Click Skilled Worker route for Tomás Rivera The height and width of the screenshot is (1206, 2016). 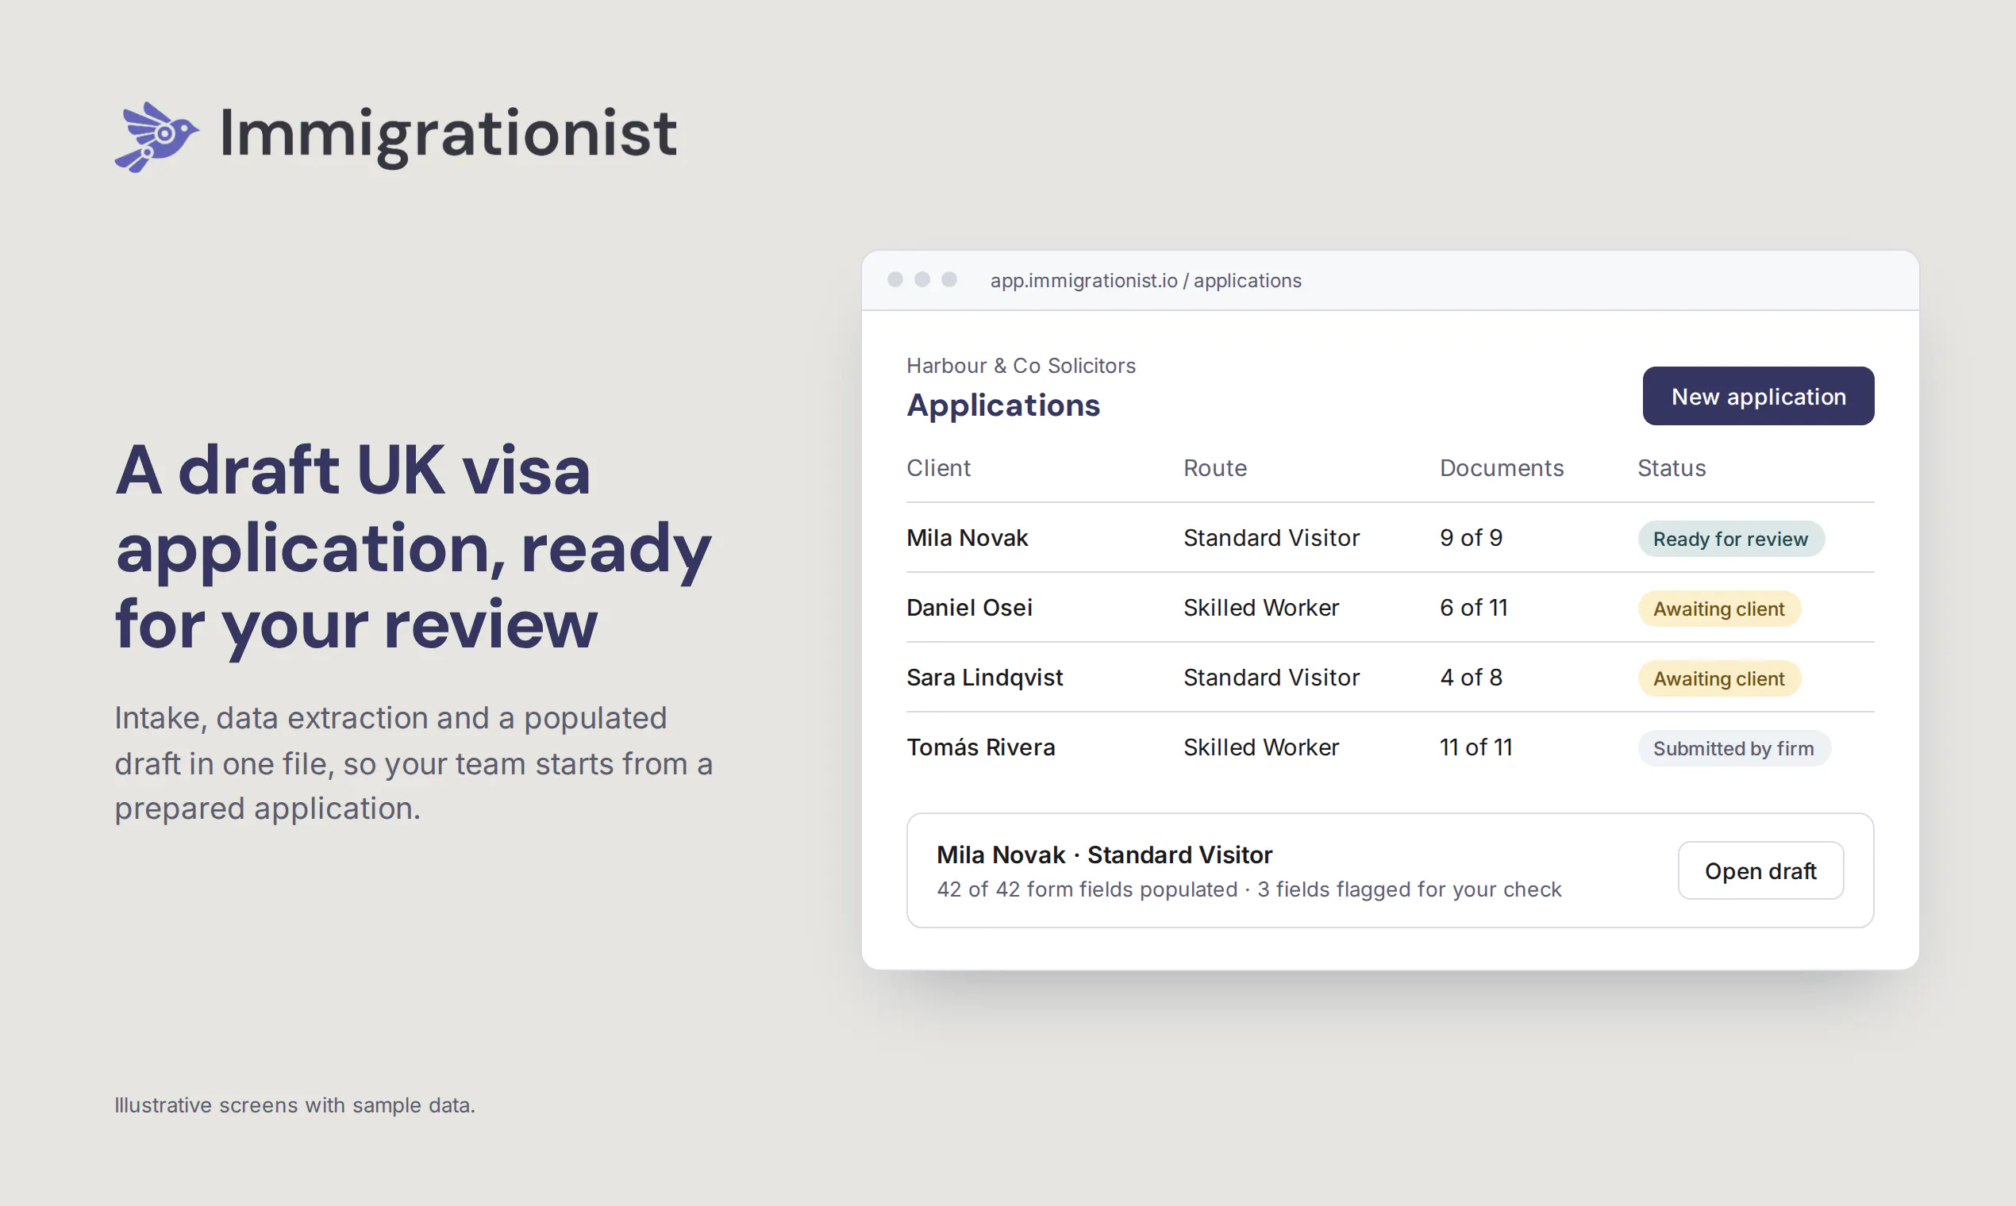tap(1260, 747)
